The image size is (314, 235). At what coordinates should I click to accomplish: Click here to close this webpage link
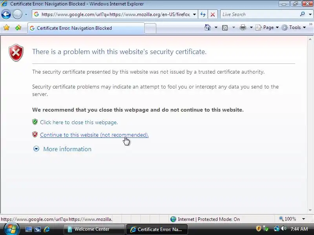(79, 122)
